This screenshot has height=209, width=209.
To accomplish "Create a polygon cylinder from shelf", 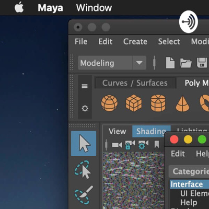I will 158,103.
